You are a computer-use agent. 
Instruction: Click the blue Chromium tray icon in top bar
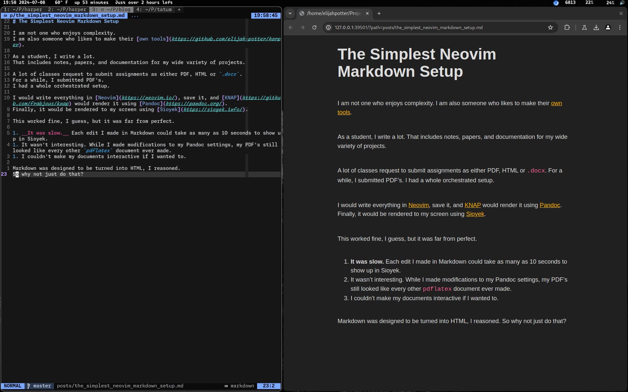point(556,3)
